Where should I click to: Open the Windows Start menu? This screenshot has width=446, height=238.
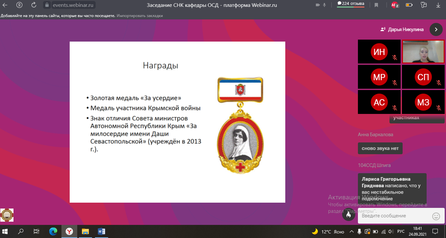(x=6, y=231)
